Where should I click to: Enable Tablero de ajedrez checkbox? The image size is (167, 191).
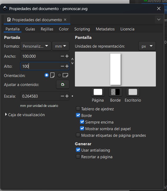coord(78,109)
